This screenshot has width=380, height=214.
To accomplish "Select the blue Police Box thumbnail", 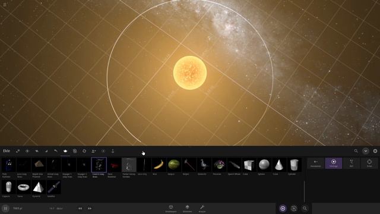I will (x=8, y=165).
